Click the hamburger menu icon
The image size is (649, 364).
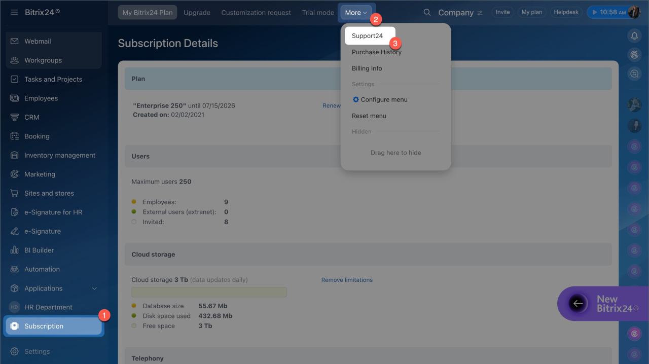pyautogui.click(x=14, y=12)
